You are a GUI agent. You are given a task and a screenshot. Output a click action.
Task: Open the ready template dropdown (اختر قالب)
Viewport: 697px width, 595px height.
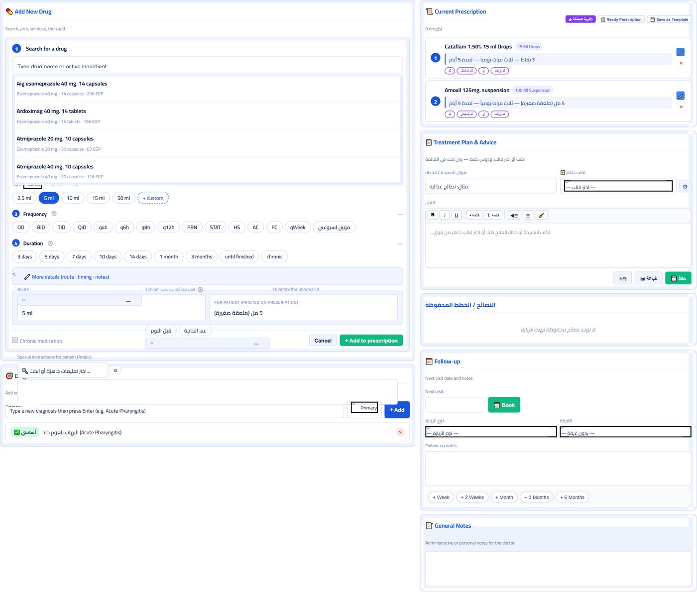coord(618,186)
